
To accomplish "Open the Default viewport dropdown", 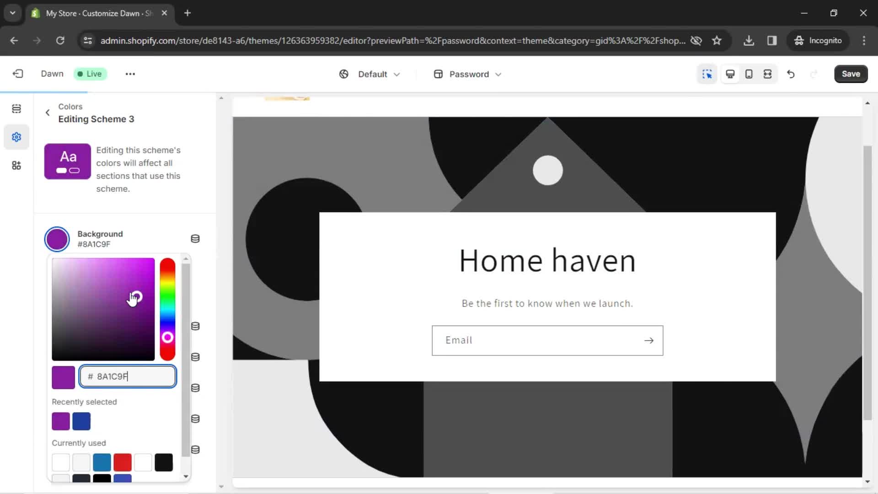I will [x=371, y=74].
